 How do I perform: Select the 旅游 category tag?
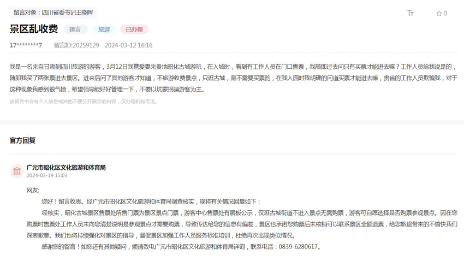coord(104,29)
